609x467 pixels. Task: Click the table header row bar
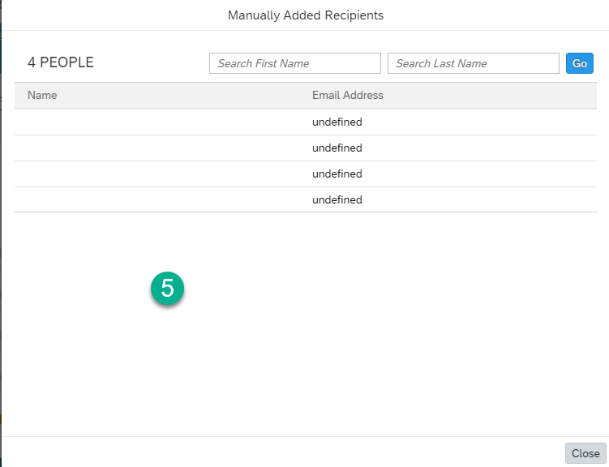click(x=306, y=96)
